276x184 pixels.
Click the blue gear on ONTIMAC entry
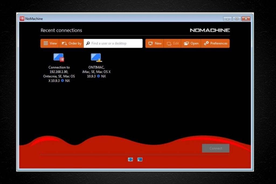coord(98,76)
